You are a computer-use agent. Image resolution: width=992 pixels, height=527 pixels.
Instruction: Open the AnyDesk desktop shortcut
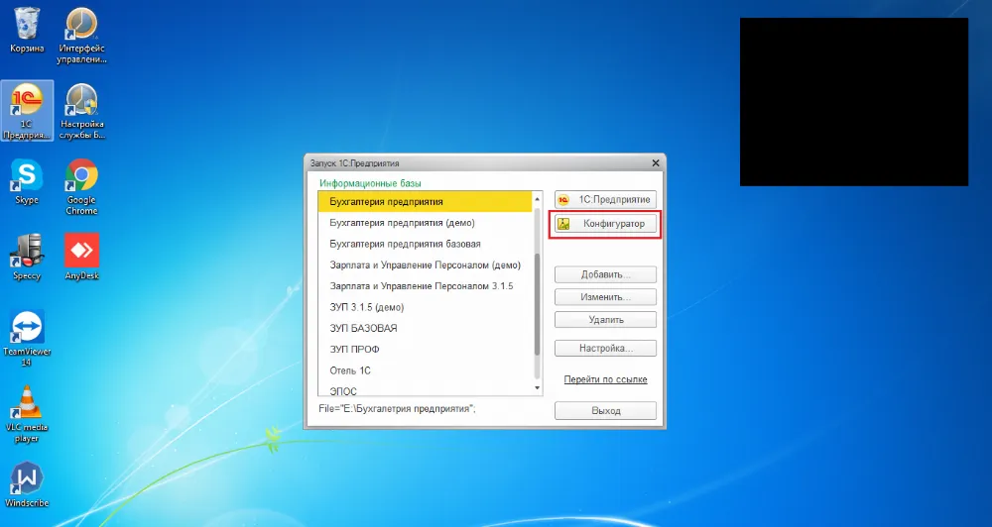[x=81, y=258]
